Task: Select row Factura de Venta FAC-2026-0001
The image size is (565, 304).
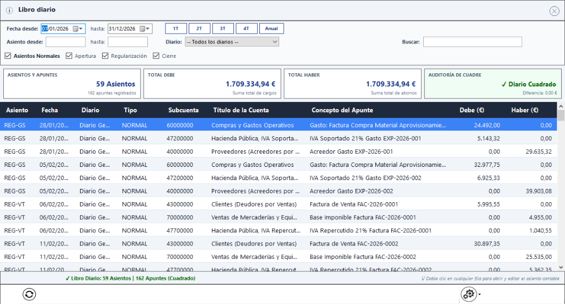Action: pos(278,204)
